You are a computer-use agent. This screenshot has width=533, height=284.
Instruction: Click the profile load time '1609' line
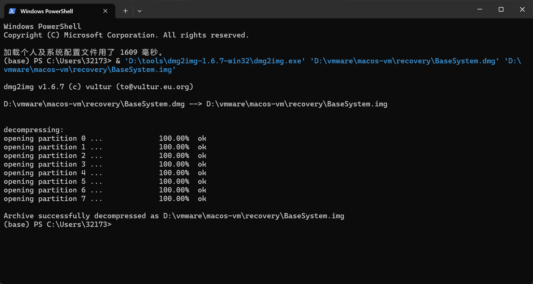tap(83, 52)
